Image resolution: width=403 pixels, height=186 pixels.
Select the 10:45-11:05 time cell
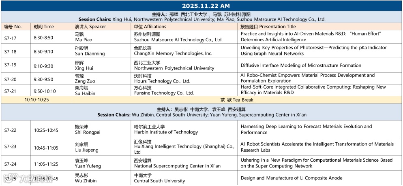[46, 148]
